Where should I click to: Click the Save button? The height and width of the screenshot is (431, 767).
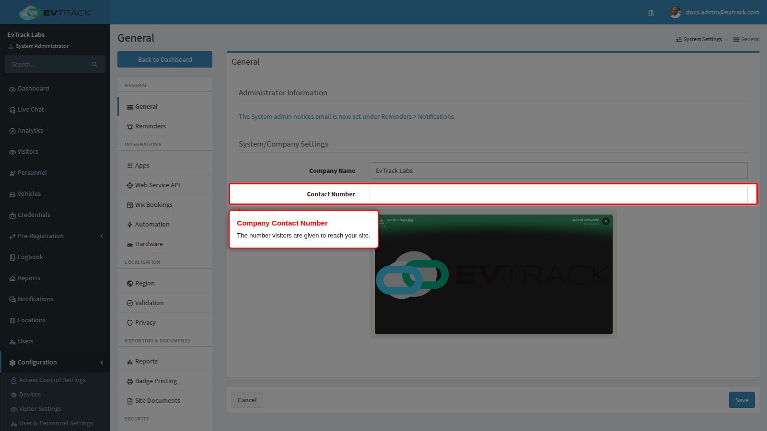[x=742, y=400]
